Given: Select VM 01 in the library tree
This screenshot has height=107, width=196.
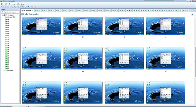Looking at the screenshot, I should 8,19.
